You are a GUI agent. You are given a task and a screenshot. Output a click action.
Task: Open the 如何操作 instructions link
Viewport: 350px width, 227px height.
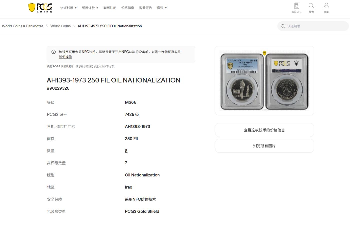click(x=65, y=57)
